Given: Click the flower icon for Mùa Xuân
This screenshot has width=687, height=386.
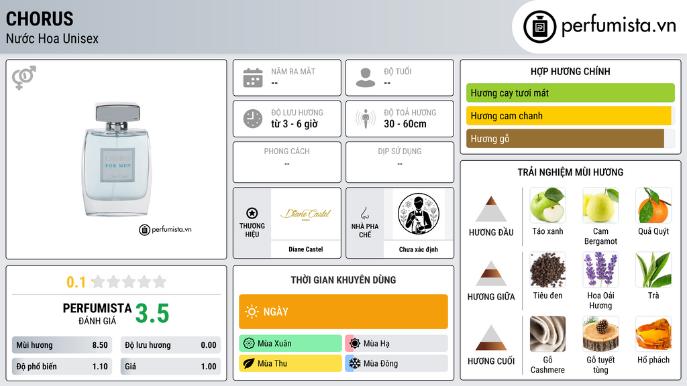Looking at the screenshot, I should pos(249,344).
